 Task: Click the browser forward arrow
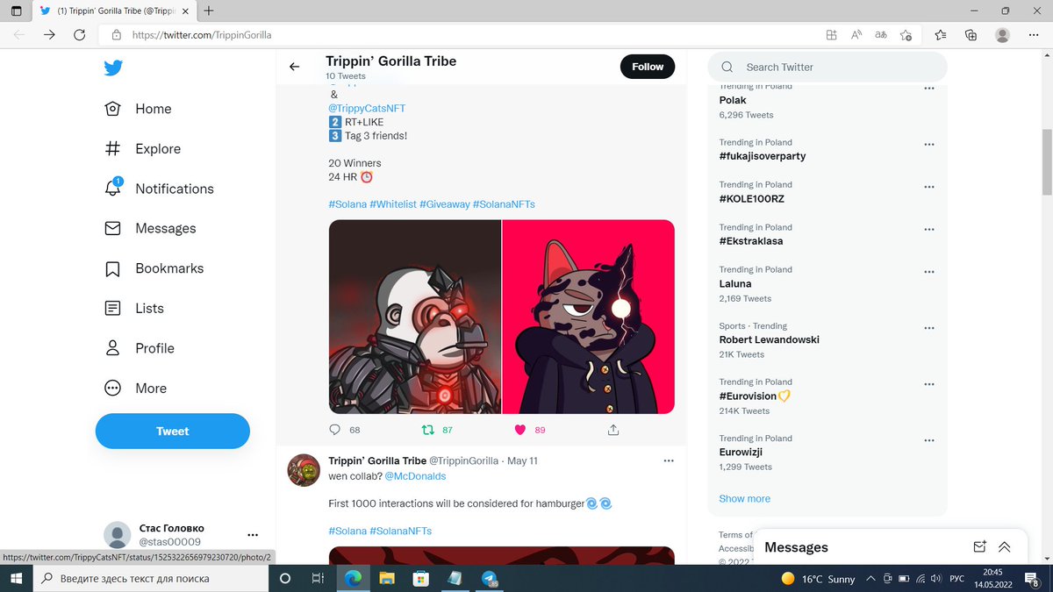[x=49, y=35]
